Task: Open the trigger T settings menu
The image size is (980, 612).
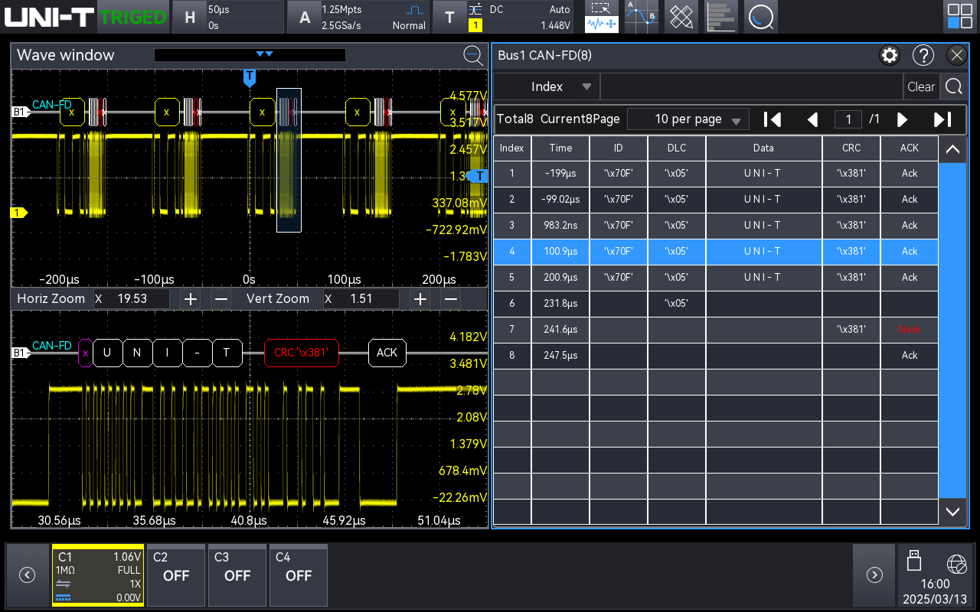Action: (x=449, y=17)
